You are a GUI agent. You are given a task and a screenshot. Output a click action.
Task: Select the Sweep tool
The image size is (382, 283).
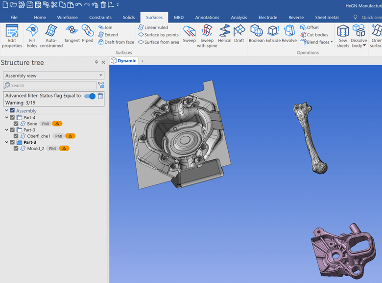pyautogui.click(x=190, y=34)
